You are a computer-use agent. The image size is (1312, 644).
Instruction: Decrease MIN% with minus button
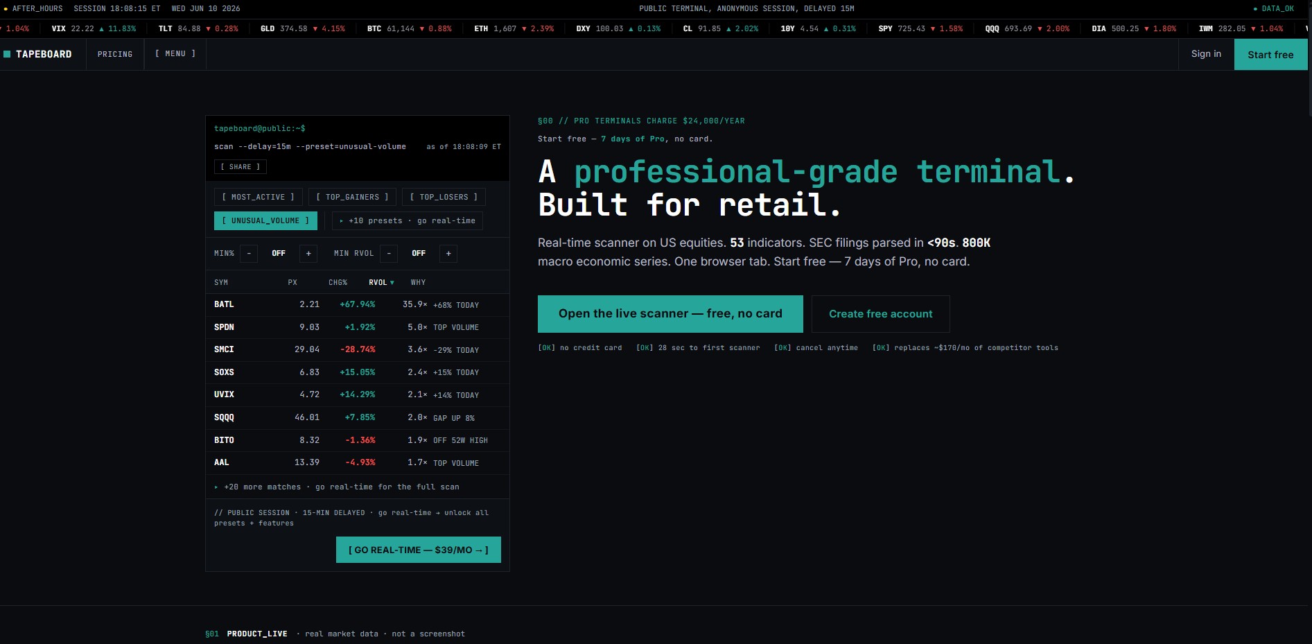pyautogui.click(x=249, y=254)
